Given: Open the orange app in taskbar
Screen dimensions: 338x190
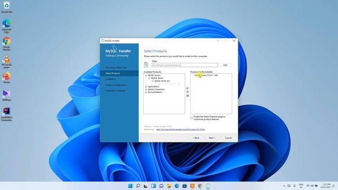Looking at the screenshot, I should [192, 186].
